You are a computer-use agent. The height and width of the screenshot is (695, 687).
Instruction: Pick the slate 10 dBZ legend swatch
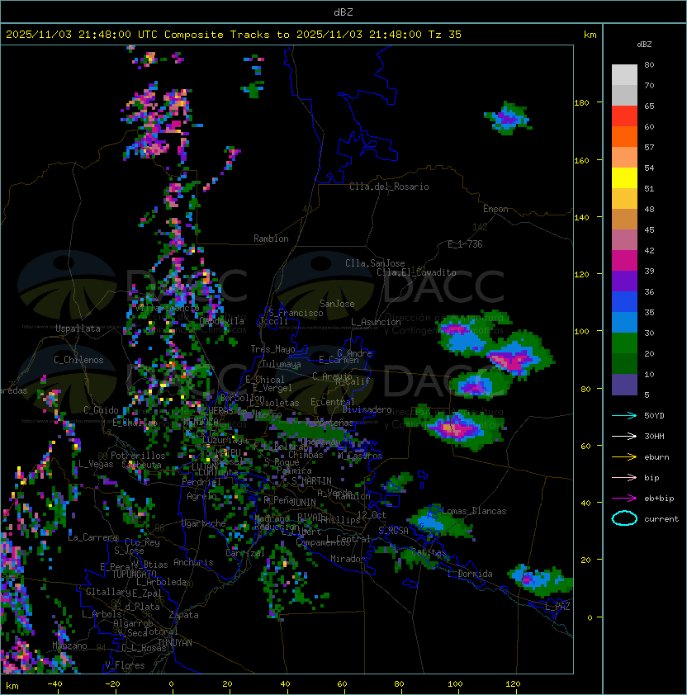click(624, 385)
